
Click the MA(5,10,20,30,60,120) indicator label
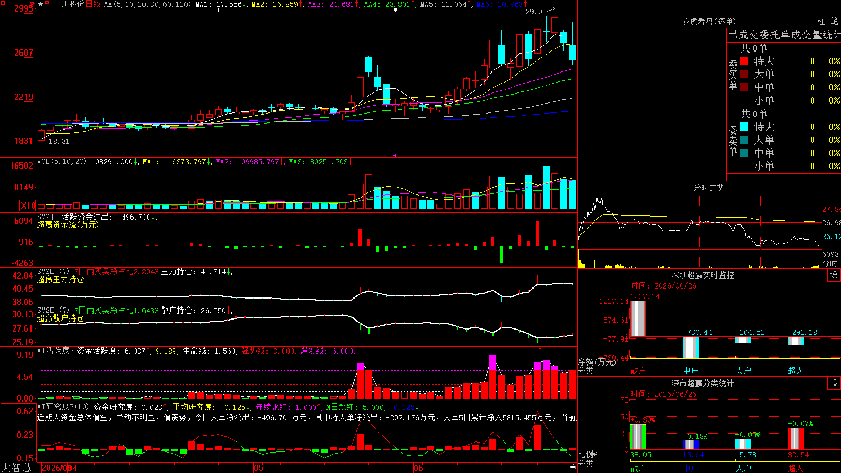[147, 4]
